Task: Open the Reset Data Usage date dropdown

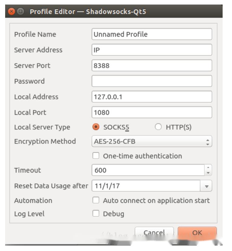Action: (x=206, y=186)
